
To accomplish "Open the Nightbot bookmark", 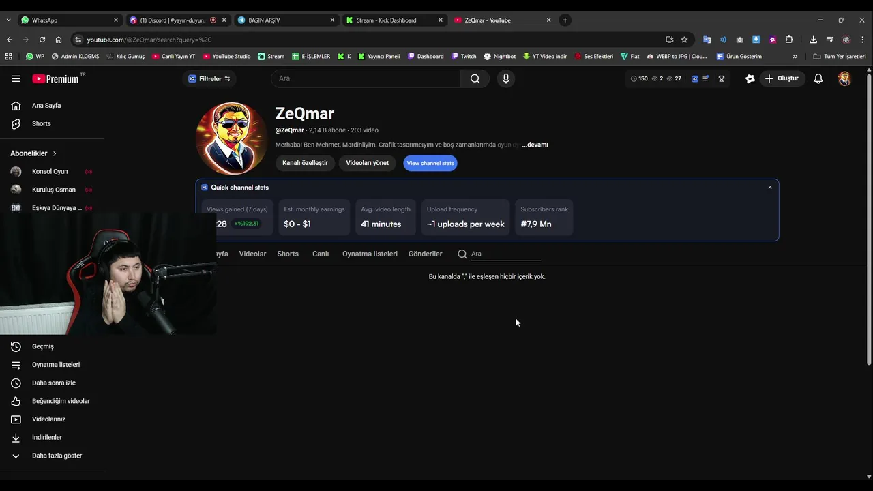I will click(499, 57).
